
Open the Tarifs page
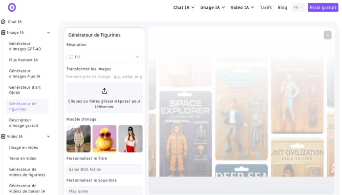pos(266,8)
